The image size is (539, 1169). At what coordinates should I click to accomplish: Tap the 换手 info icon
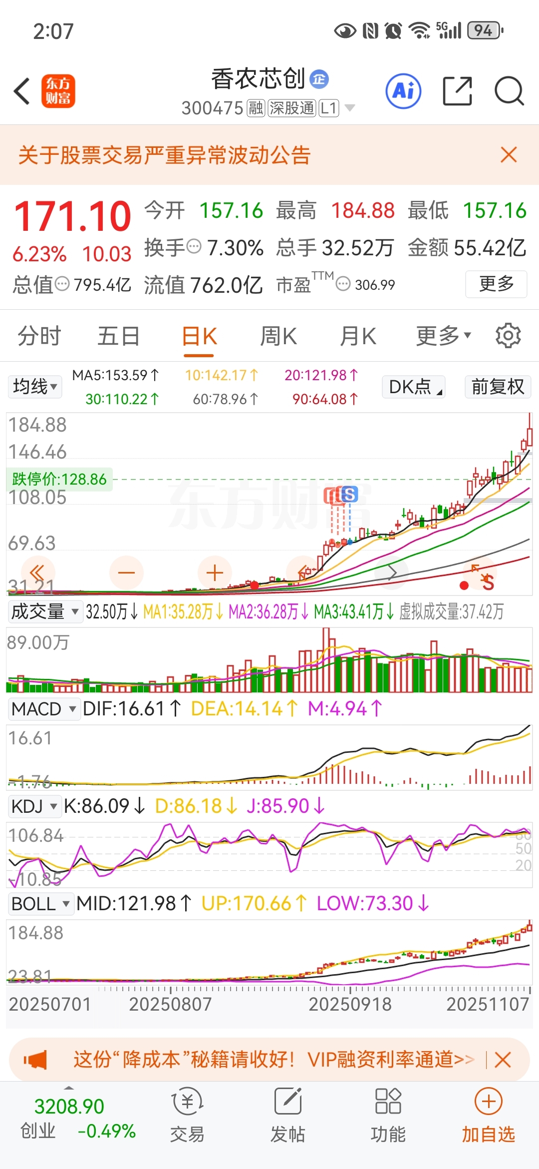194,247
